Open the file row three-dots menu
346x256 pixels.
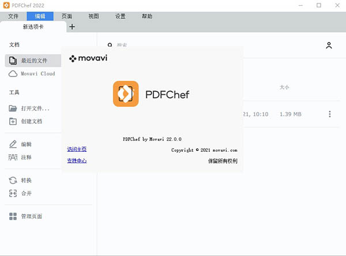(x=330, y=114)
